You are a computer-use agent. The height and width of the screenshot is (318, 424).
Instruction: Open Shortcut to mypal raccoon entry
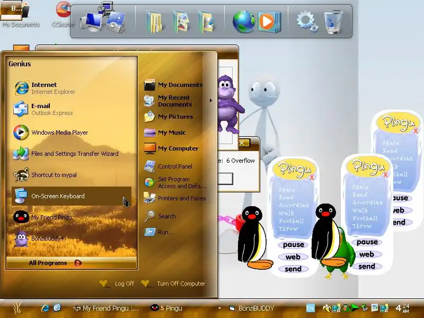pyautogui.click(x=72, y=175)
